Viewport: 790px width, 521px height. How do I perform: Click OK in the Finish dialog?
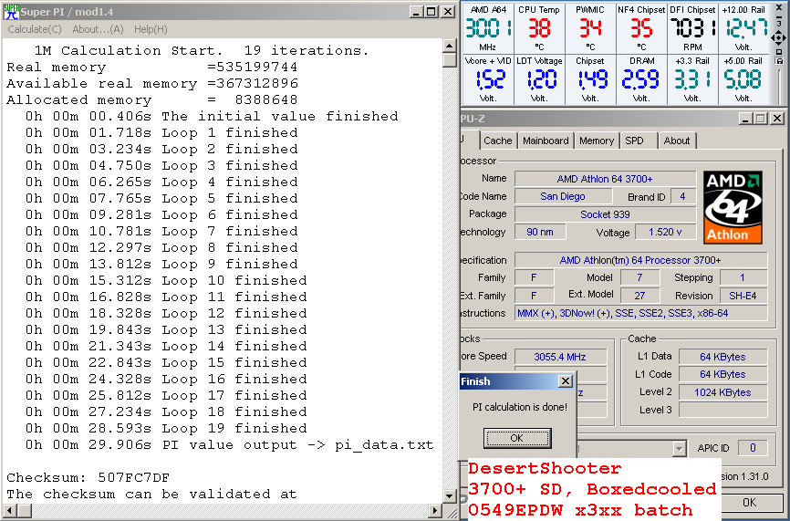[x=517, y=438]
